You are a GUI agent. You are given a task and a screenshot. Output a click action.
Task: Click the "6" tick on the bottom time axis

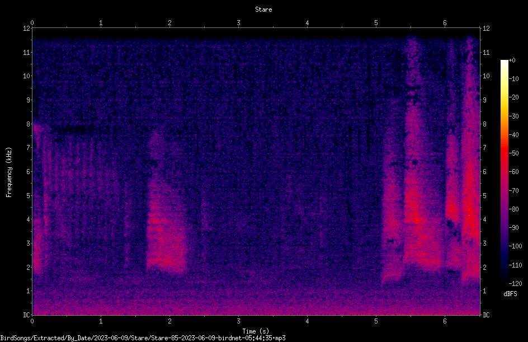(445, 321)
